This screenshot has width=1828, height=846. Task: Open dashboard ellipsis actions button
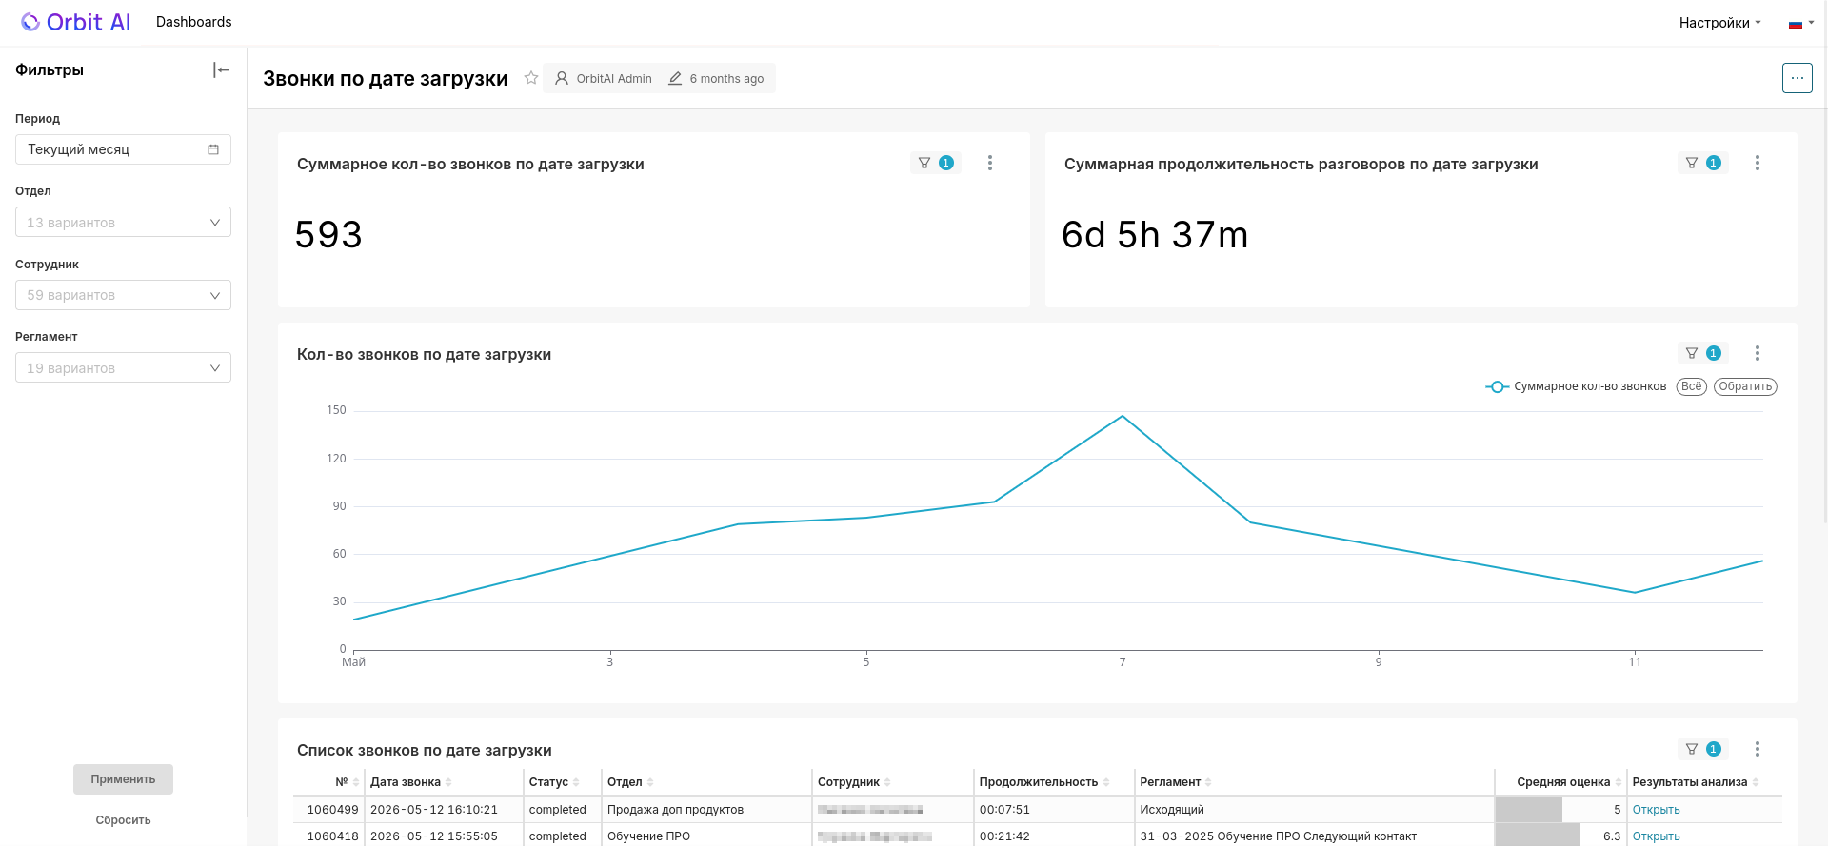tap(1798, 78)
